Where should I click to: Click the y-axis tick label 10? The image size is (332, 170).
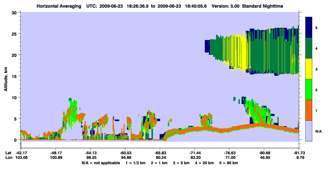point(15,97)
